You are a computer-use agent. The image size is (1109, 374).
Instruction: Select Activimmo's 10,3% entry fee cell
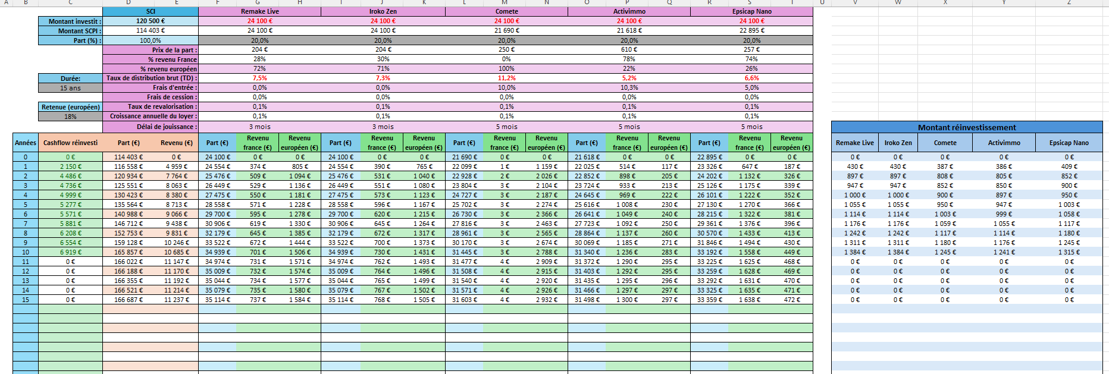click(629, 87)
